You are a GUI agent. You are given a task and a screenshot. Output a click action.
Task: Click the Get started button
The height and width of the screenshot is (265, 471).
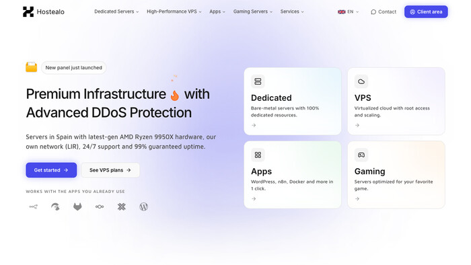pos(51,170)
